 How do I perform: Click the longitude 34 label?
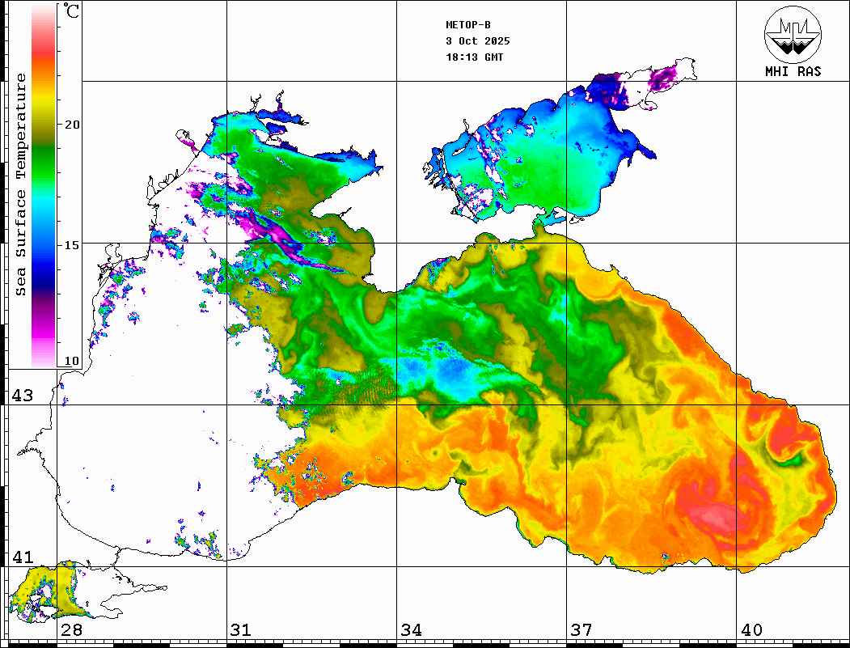click(412, 630)
